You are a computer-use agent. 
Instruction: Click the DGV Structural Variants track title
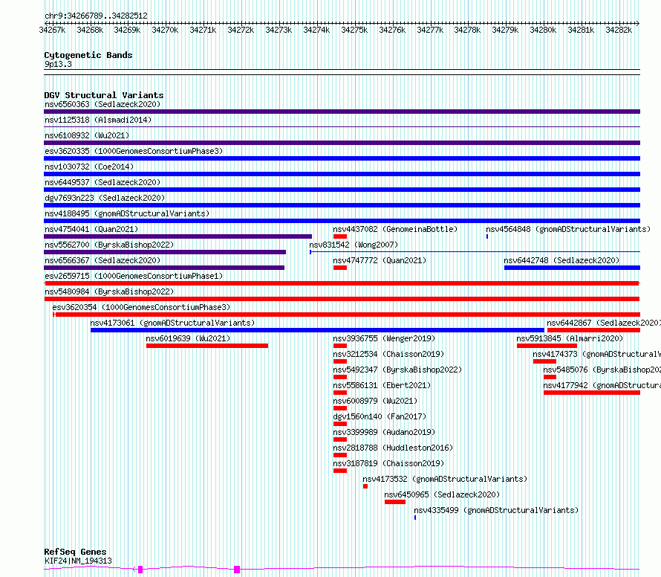[x=104, y=95]
